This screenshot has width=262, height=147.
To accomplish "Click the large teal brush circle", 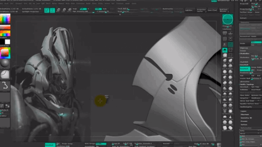I will pyautogui.click(x=228, y=19).
